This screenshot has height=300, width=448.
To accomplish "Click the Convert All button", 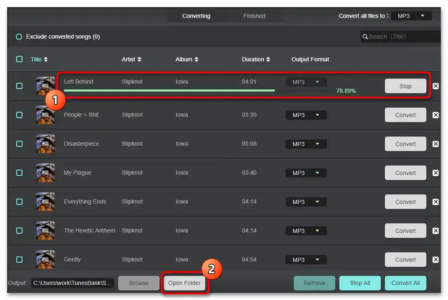I will (405, 283).
